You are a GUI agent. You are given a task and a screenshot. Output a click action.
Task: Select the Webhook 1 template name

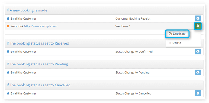(x=123, y=26)
